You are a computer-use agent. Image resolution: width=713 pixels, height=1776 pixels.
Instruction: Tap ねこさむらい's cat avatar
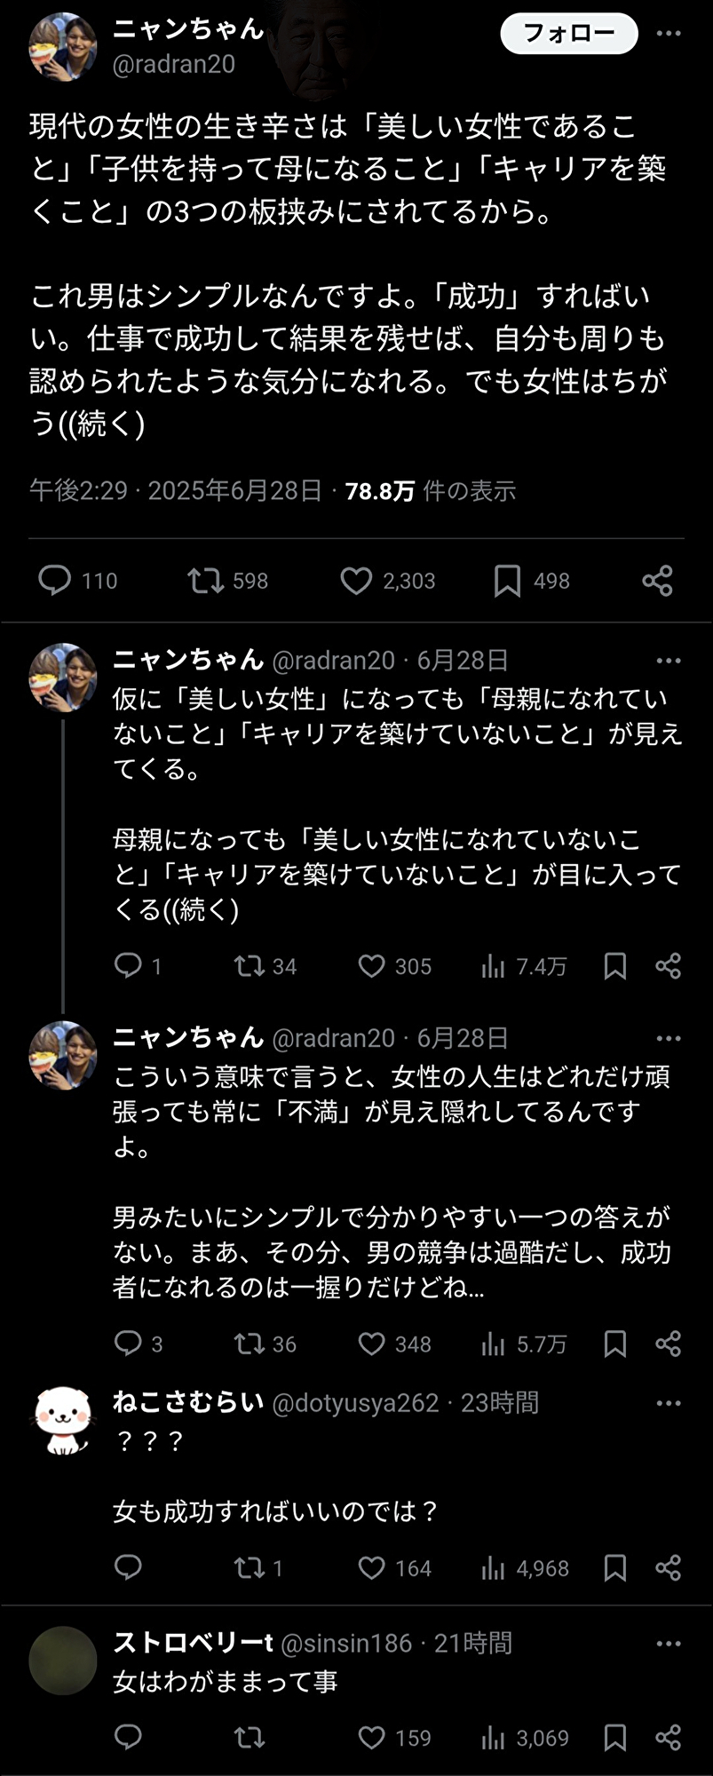pyautogui.click(x=62, y=1419)
